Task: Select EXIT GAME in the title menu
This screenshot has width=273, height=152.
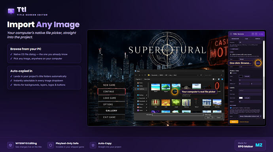Action: [x=112, y=117]
